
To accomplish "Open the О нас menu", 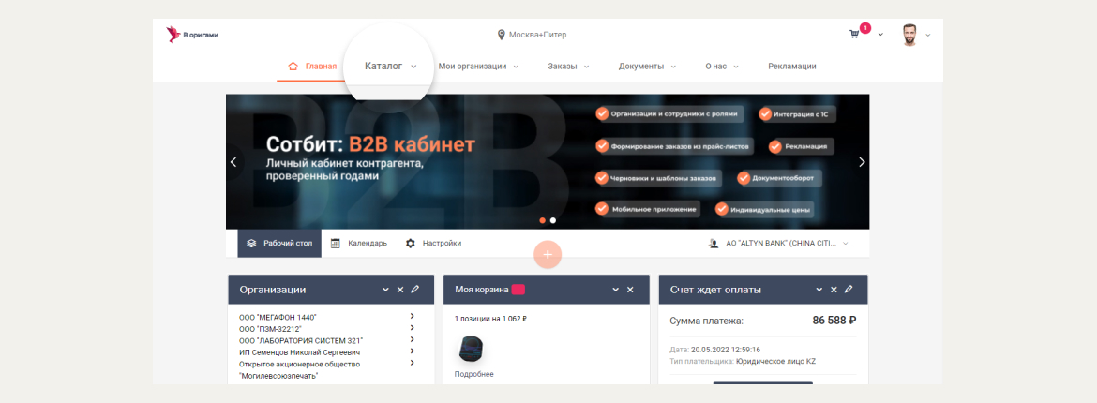I will point(715,67).
